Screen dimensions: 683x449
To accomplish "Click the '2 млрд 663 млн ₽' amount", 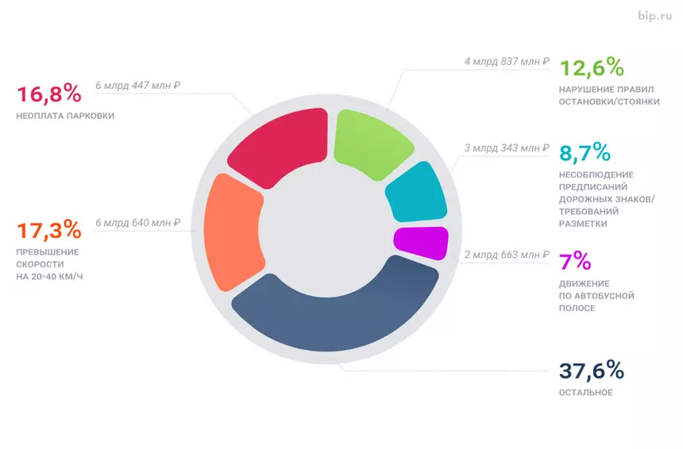I will coord(507,255).
